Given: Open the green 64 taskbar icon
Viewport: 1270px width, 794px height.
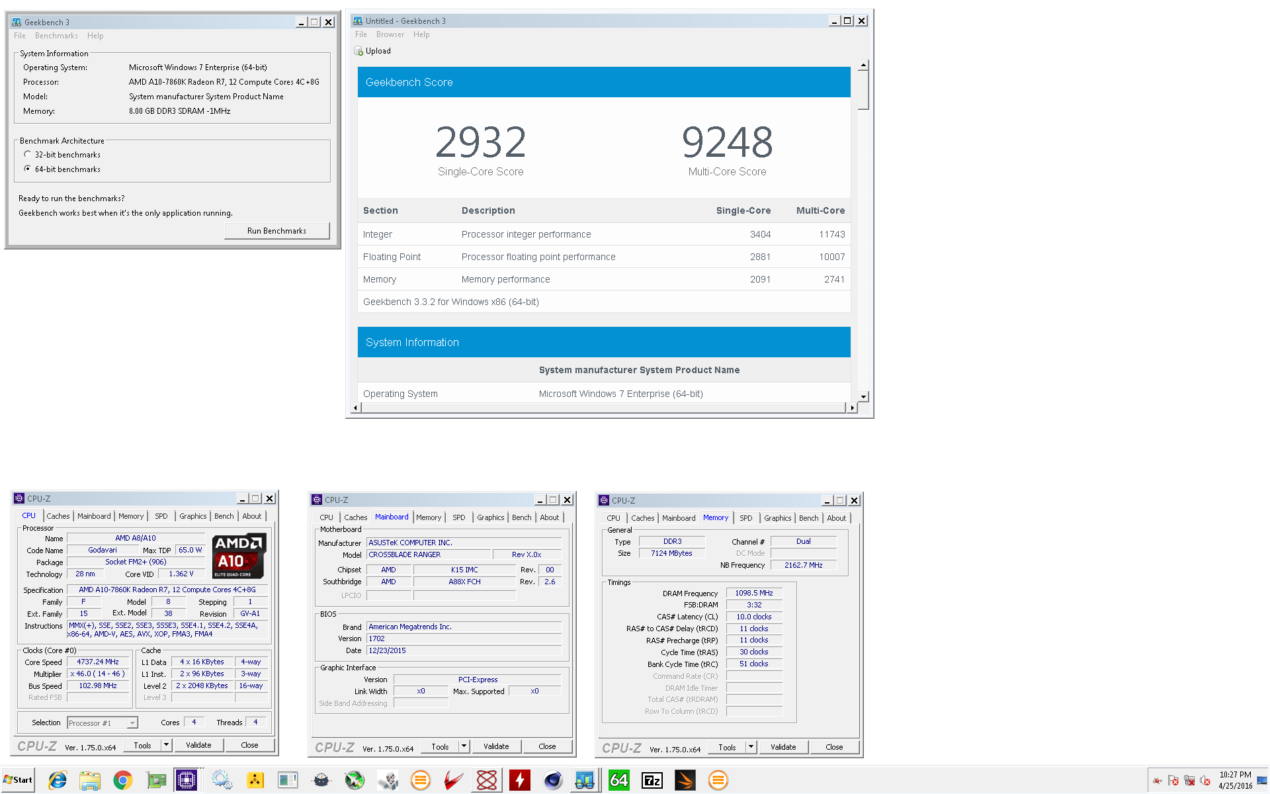Looking at the screenshot, I should pos(619,781).
